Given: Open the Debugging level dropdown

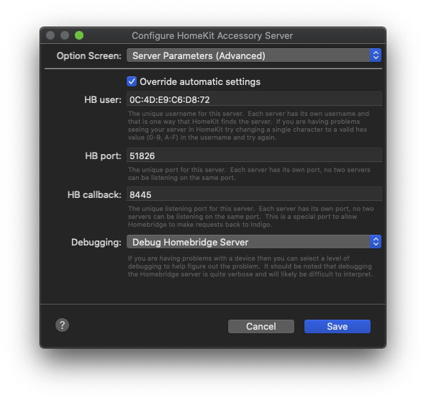Looking at the screenshot, I should coord(254,242).
